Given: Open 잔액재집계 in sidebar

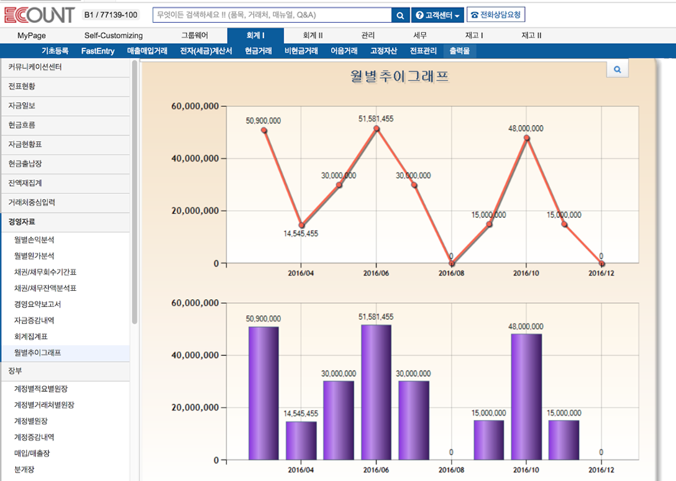Looking at the screenshot, I should 65,183.
